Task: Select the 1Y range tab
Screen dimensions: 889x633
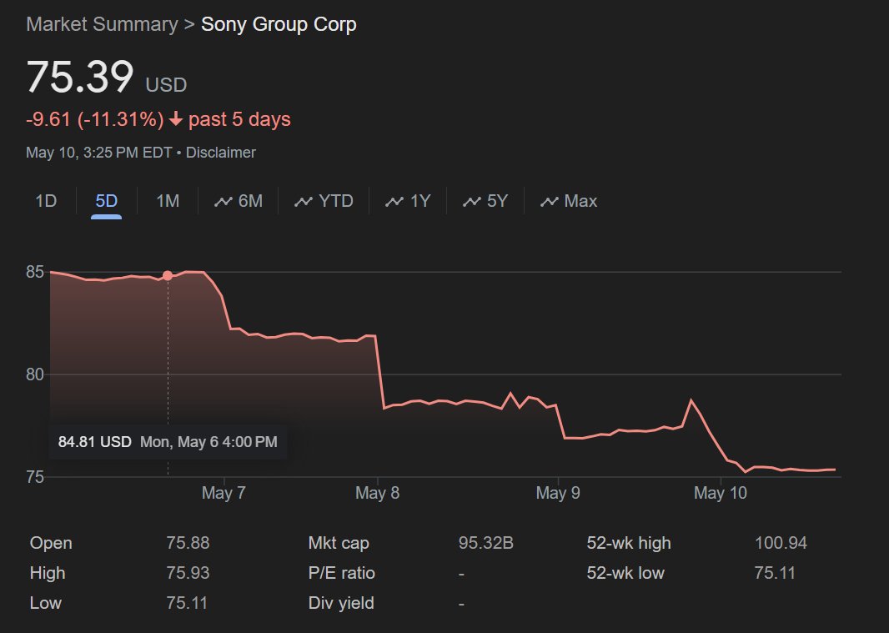Action: [x=408, y=201]
